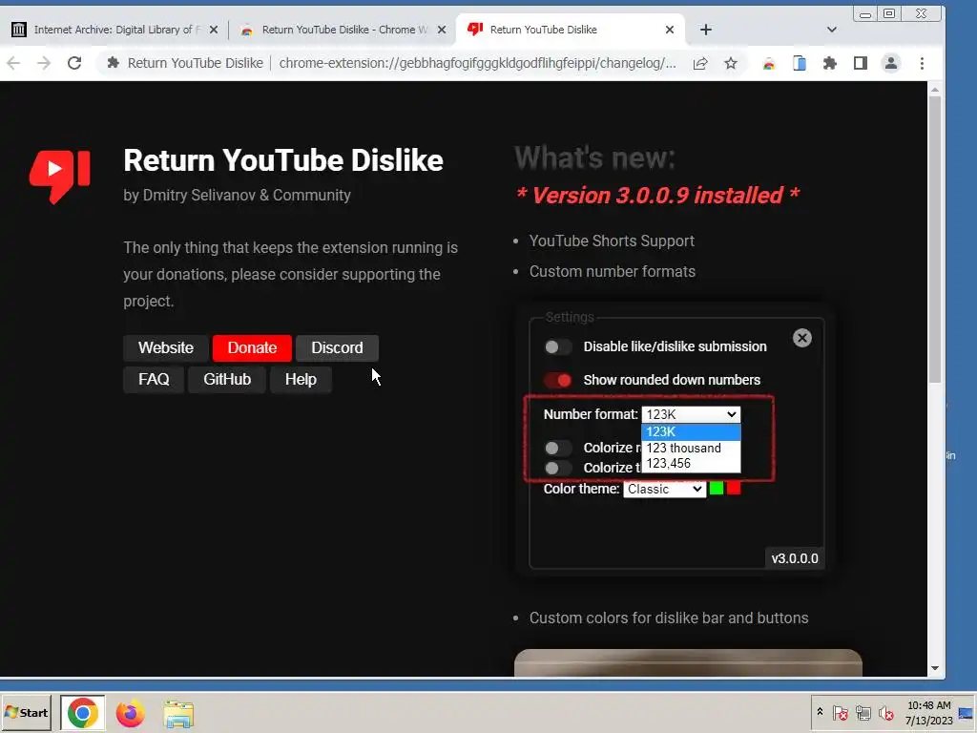Click the Custom number formats bullet
The image size is (977, 733).
click(x=613, y=272)
